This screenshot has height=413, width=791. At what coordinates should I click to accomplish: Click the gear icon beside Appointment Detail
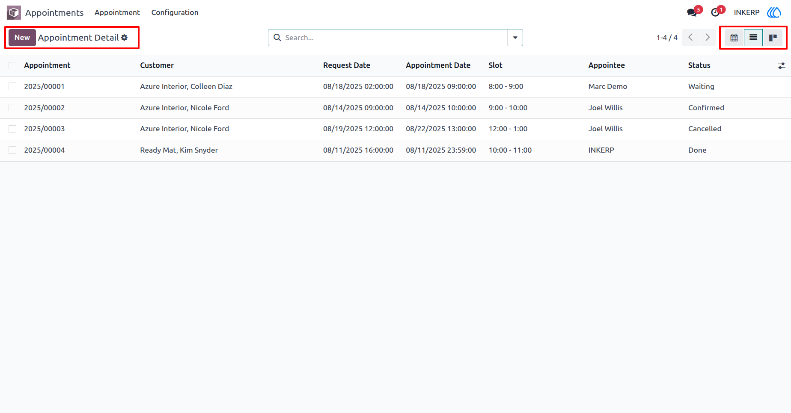click(x=124, y=38)
